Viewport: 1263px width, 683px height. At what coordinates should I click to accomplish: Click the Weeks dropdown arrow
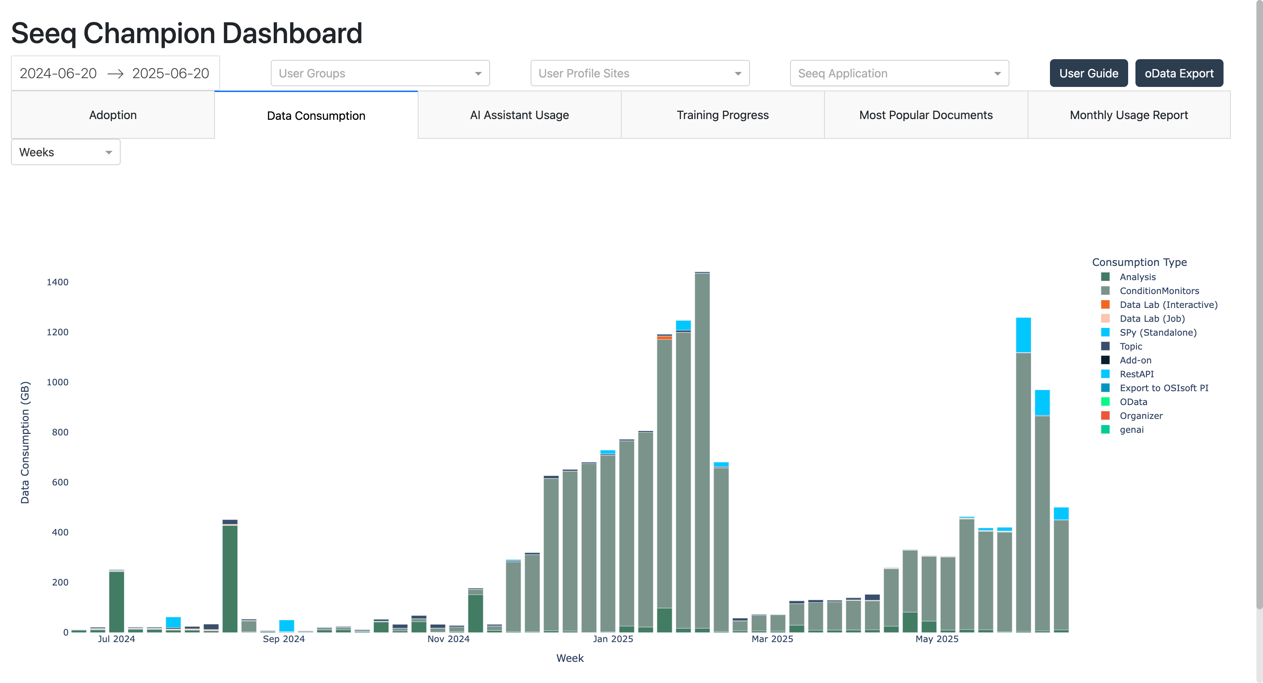109,153
